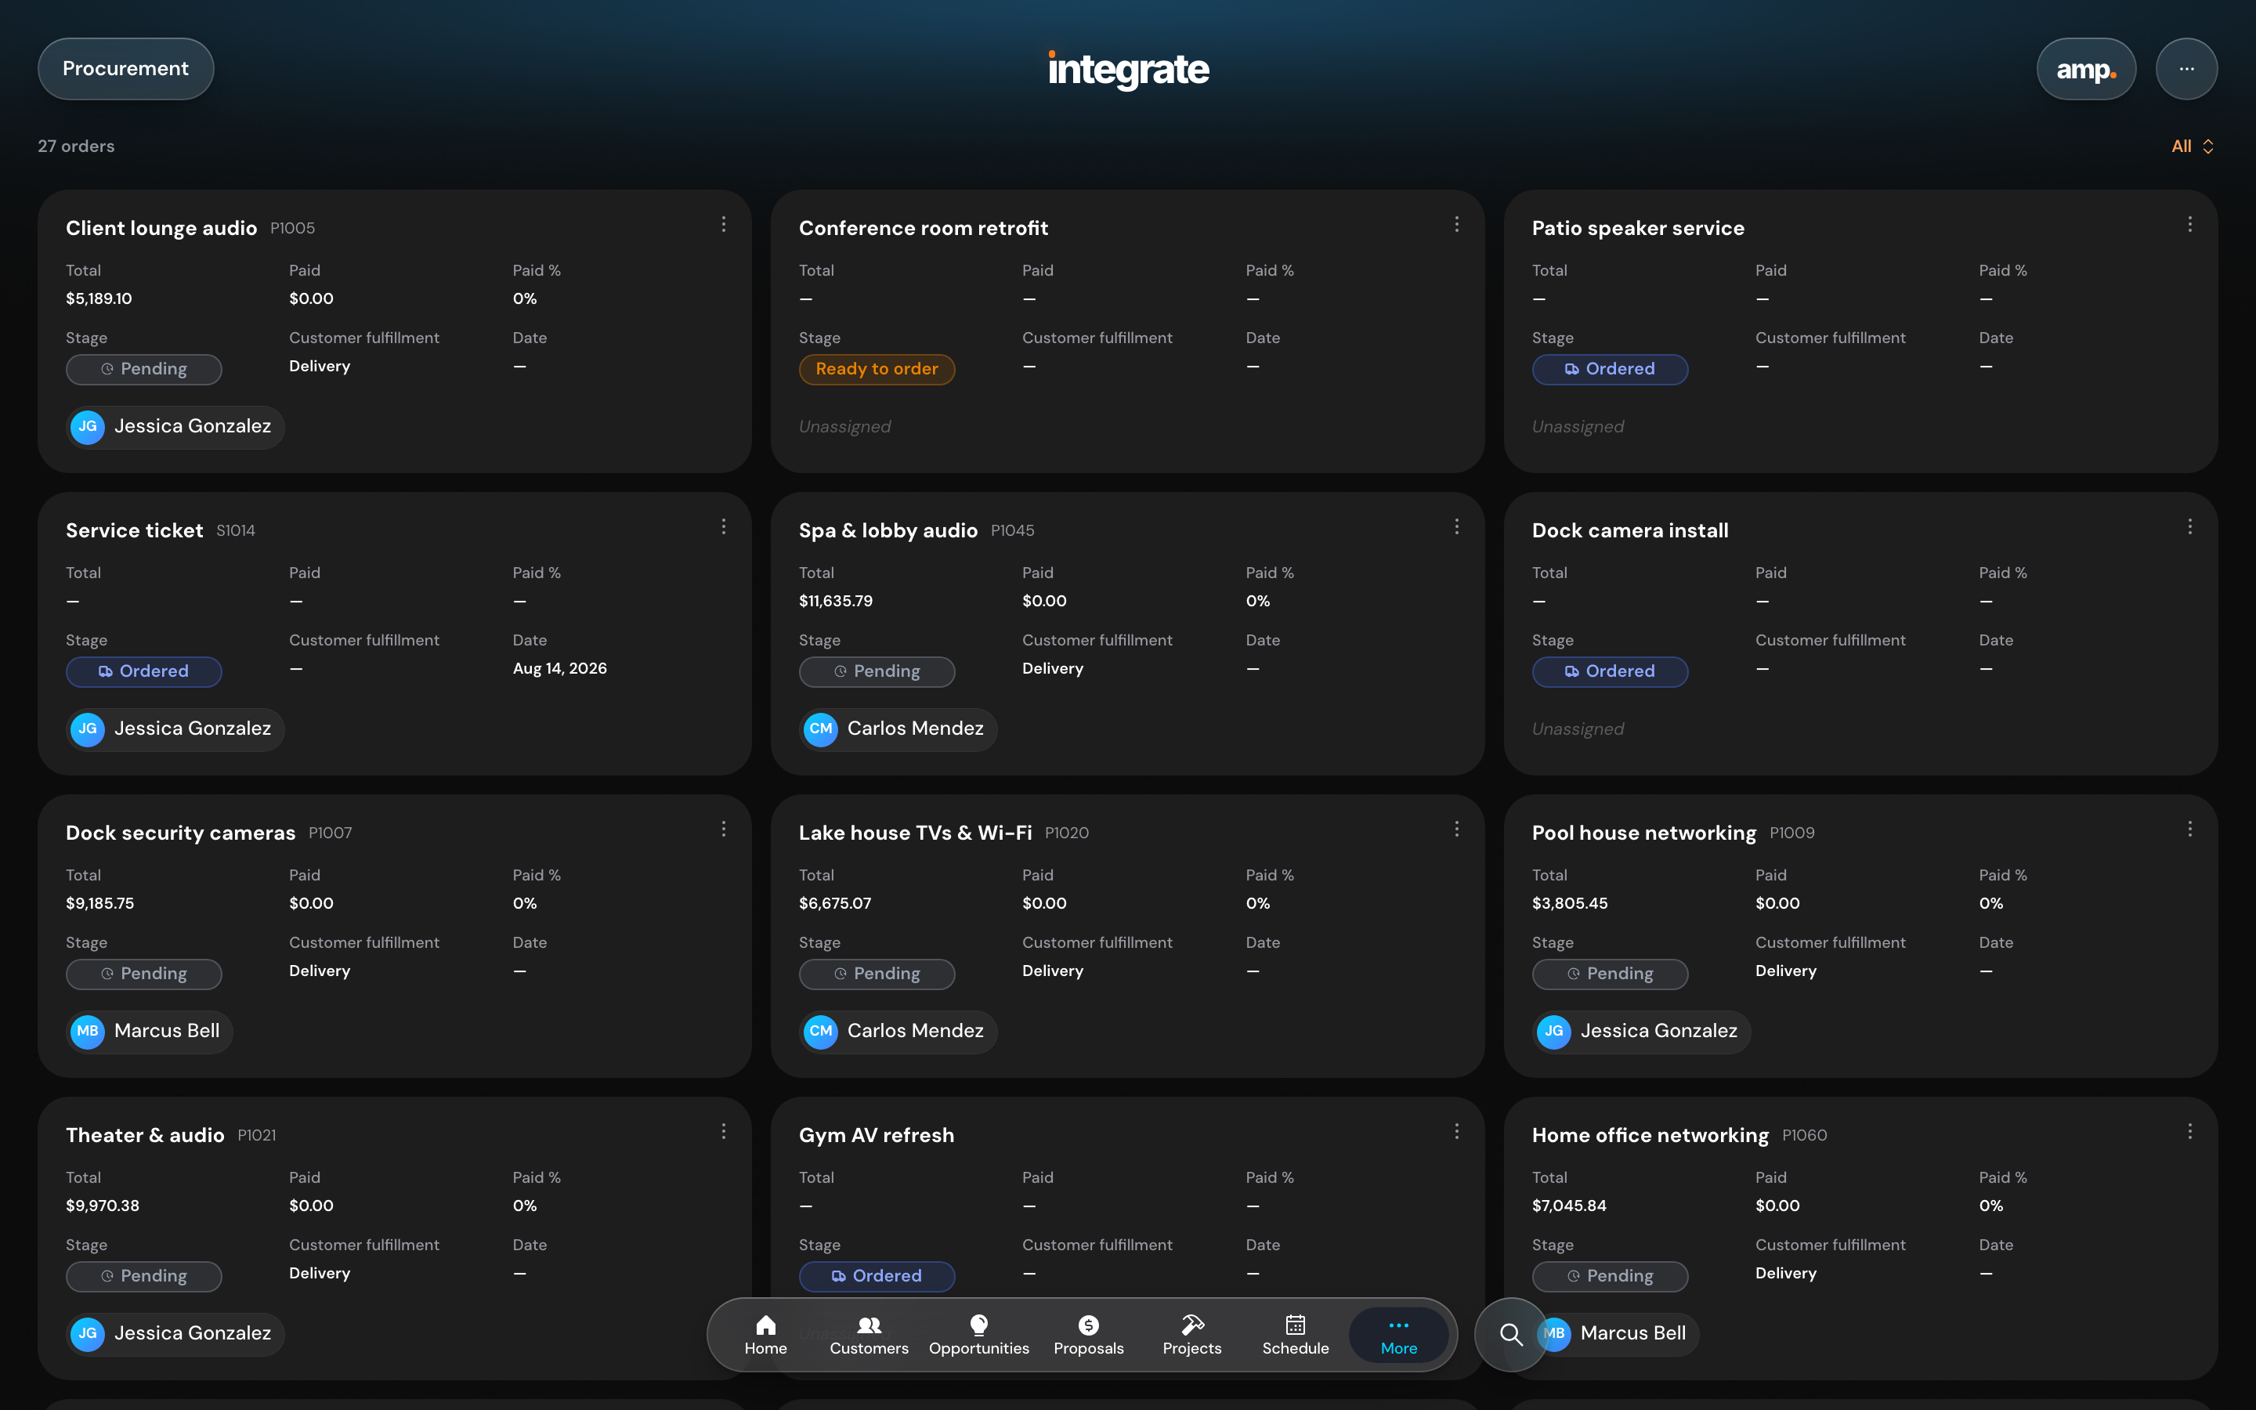Click the Aug 14, 2026 date on Service ticket
The width and height of the screenshot is (2256, 1410).
pyautogui.click(x=559, y=669)
